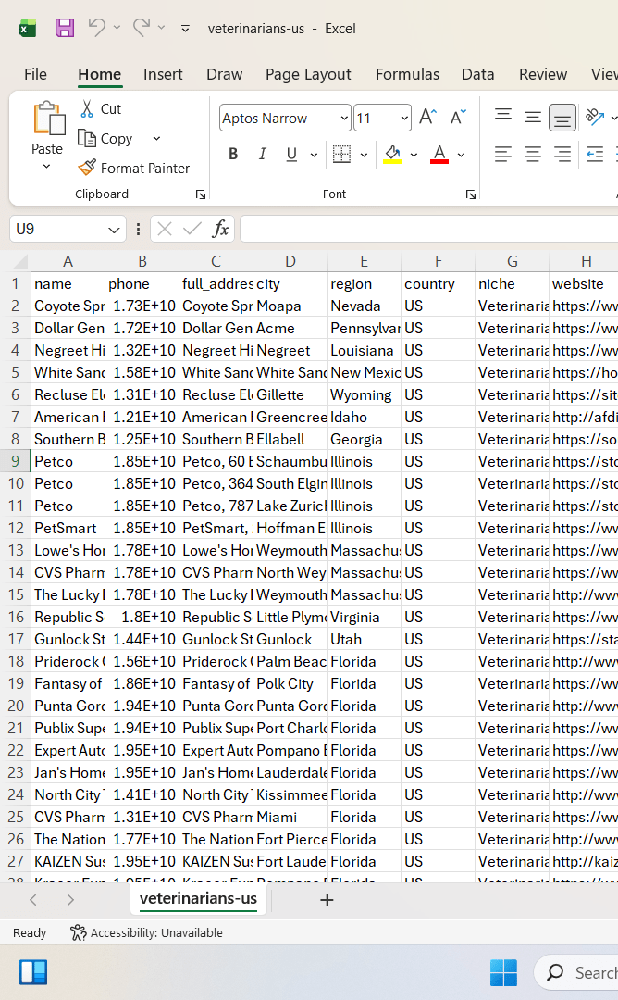The height and width of the screenshot is (1000, 618).
Task: Activate the Format Painter tool
Action: pyautogui.click(x=134, y=168)
